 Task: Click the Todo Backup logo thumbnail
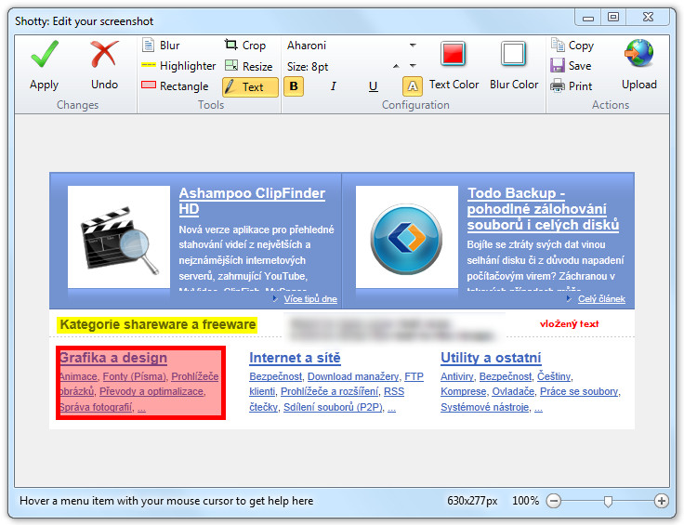(x=406, y=237)
